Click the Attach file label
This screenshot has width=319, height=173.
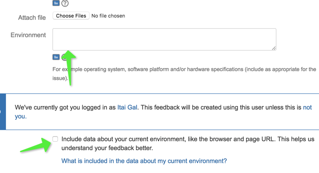point(32,18)
